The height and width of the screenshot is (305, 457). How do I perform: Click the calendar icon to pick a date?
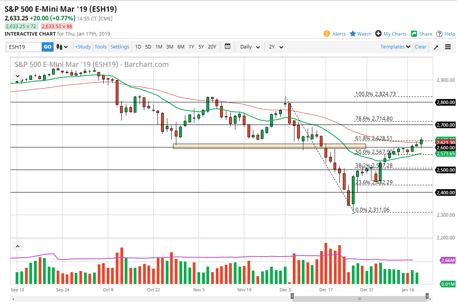228,47
